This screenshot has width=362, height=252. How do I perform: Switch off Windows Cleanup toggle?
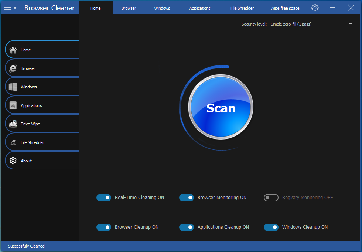coord(271,227)
